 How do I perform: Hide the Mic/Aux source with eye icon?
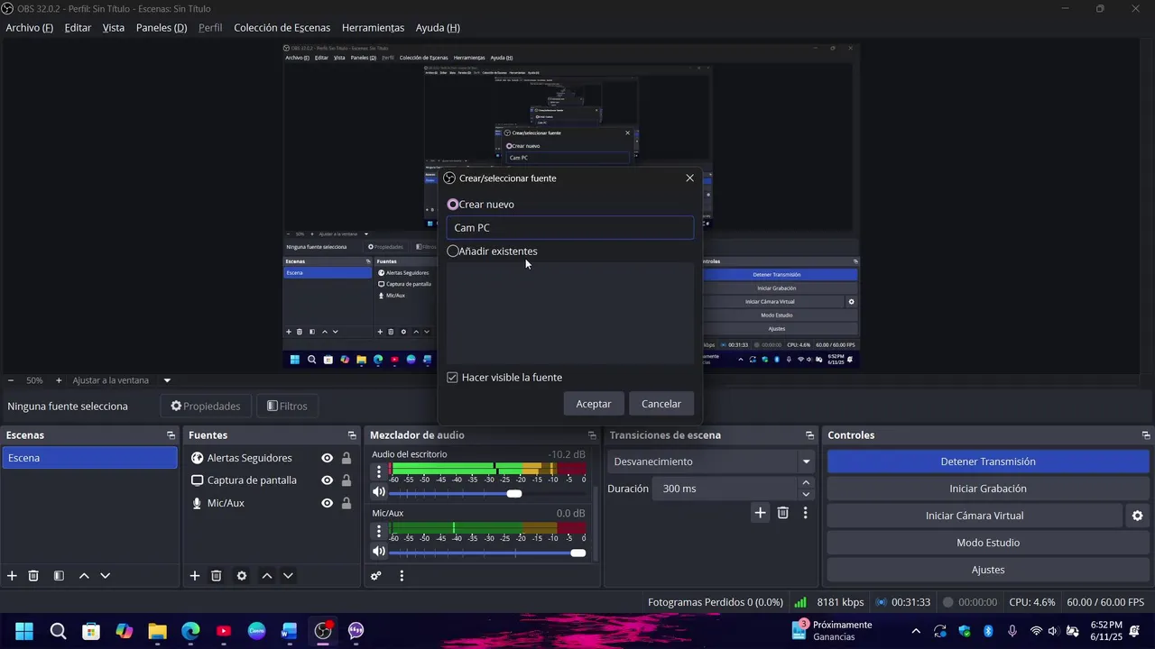[327, 503]
